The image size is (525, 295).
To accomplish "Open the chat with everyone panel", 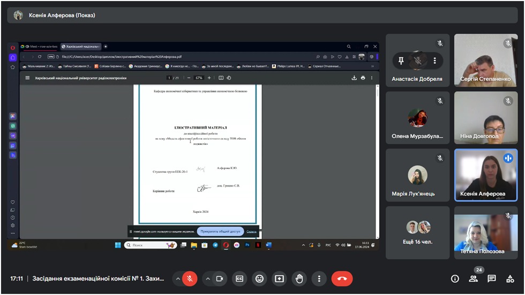I will pos(492,278).
